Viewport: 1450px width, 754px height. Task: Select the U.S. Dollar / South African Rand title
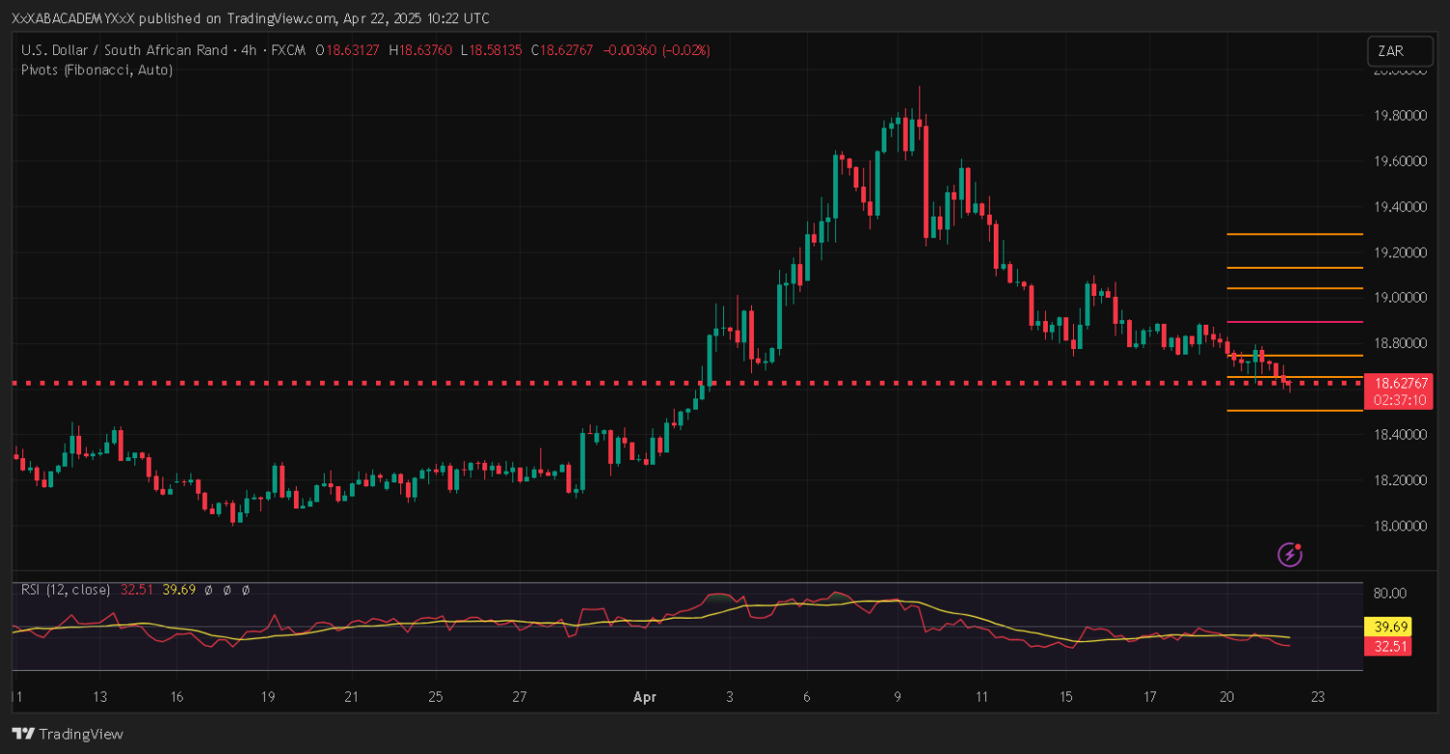click(x=125, y=50)
